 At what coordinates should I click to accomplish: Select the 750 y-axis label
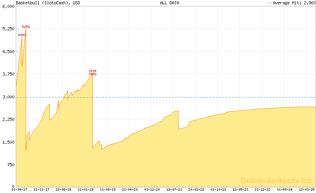pyautogui.click(x=10, y=165)
